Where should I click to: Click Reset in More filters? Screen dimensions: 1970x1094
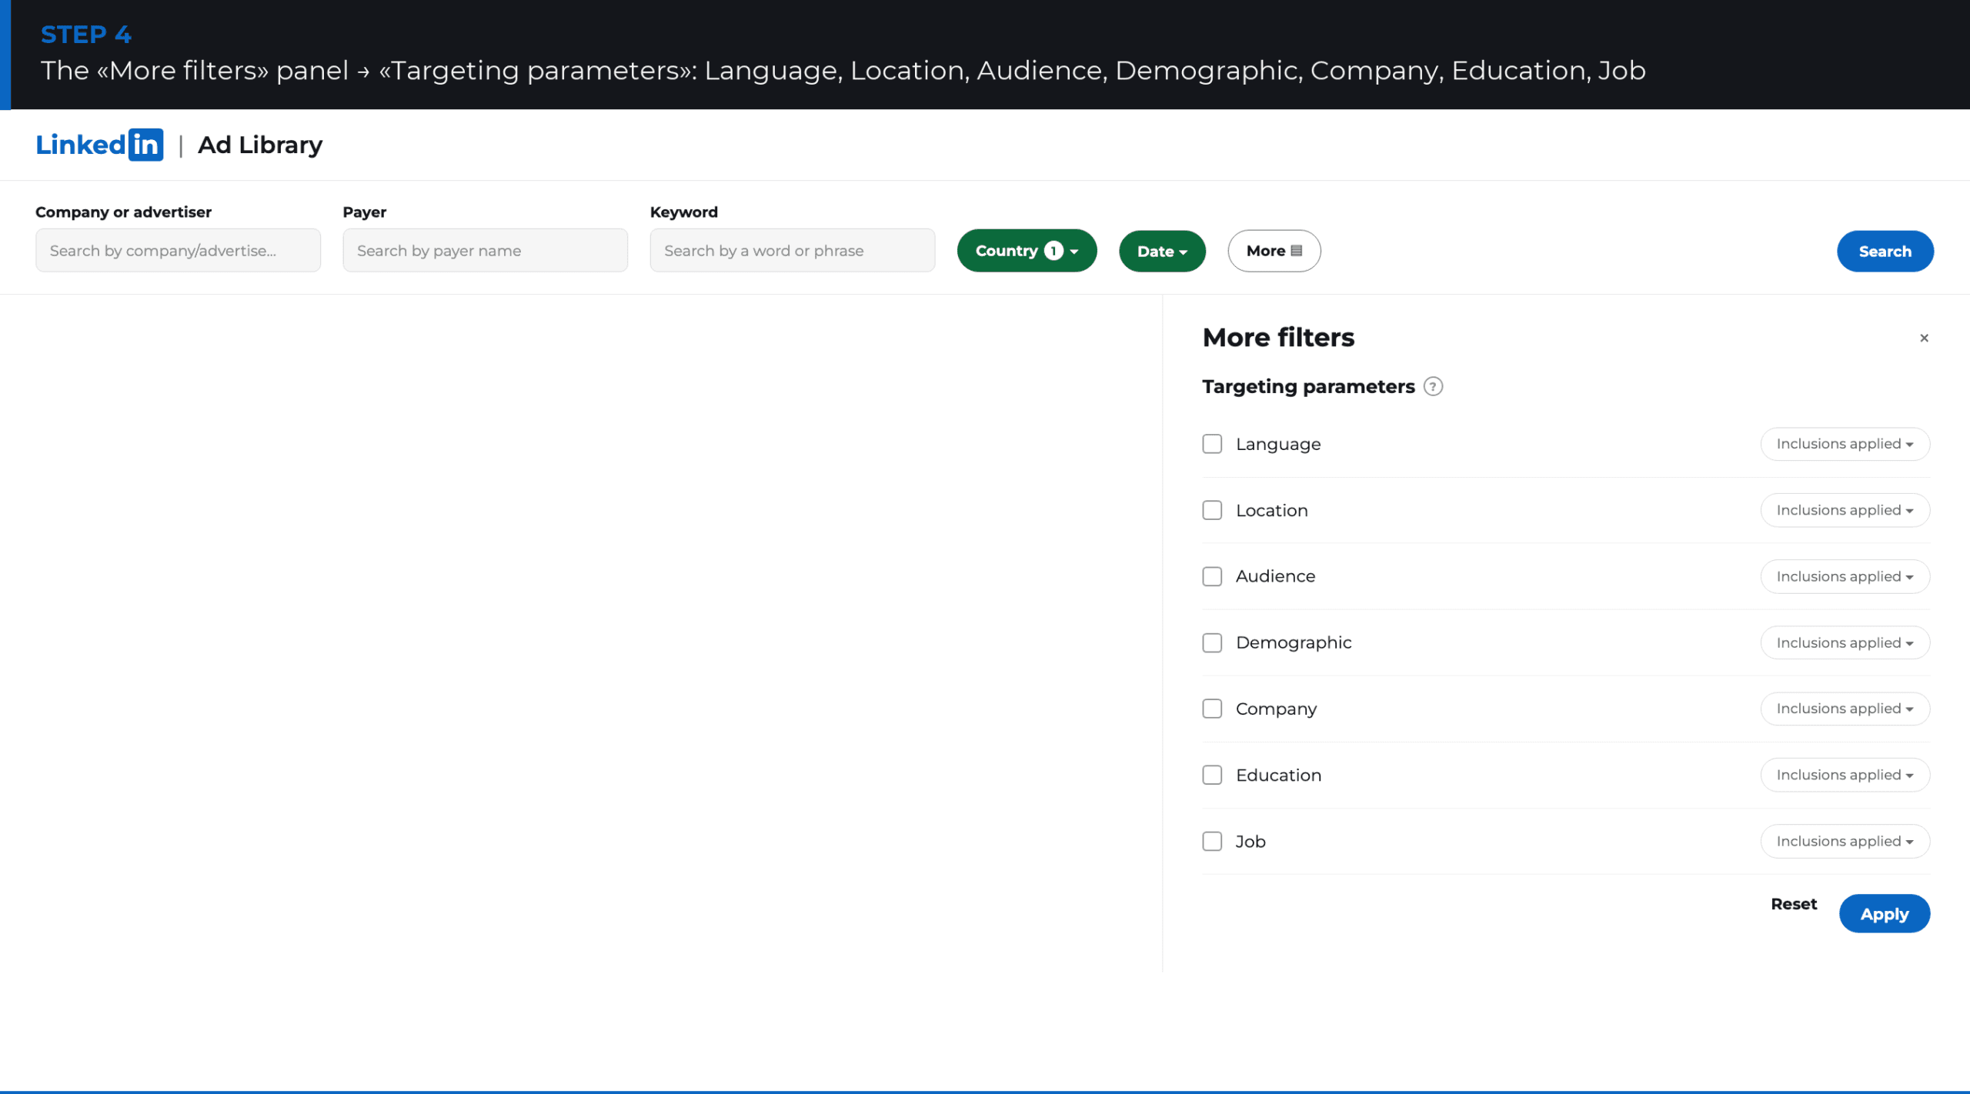[x=1793, y=904]
